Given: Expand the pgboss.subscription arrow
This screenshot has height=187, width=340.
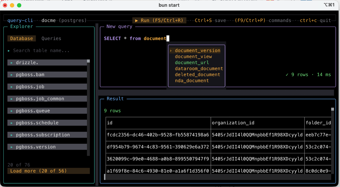Looking at the screenshot, I should coord(12,135).
